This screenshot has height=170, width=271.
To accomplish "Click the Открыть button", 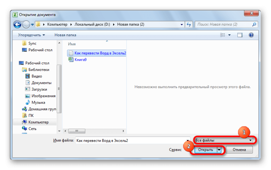I will coord(206,150).
